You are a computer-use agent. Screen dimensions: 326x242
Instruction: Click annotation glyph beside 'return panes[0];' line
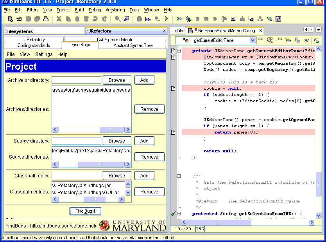pos(173,132)
